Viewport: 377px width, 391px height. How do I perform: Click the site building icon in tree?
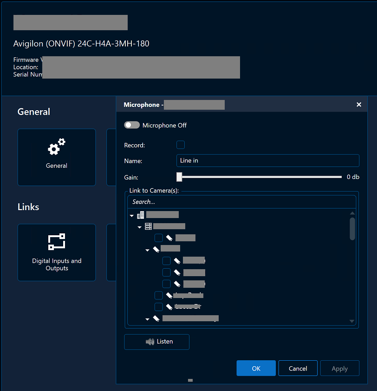[x=141, y=215]
